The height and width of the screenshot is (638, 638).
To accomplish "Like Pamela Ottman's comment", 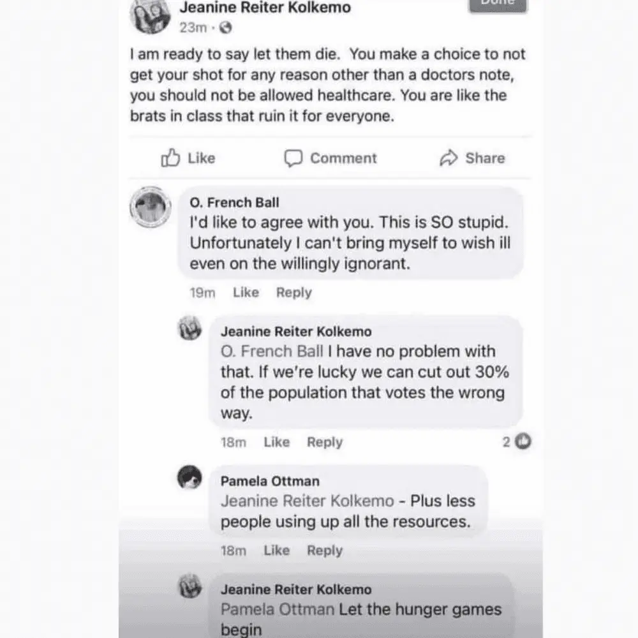I will coord(276,550).
